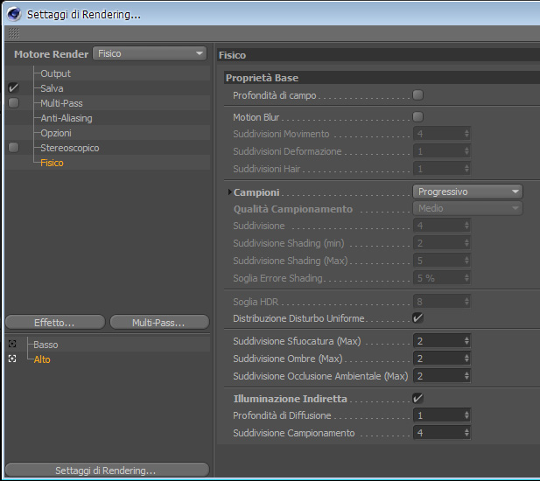Click the Suddivisione Ombre (Max) stepper arrows
Viewport: 540px width, 481px height.
pyautogui.click(x=466, y=359)
